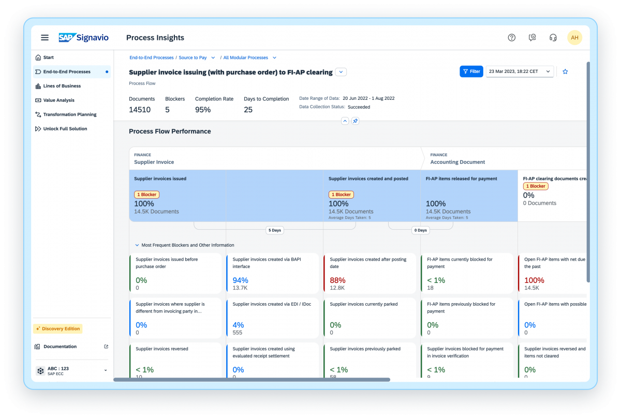Click the support headset icon
This screenshot has height=419, width=621.
tap(553, 37)
